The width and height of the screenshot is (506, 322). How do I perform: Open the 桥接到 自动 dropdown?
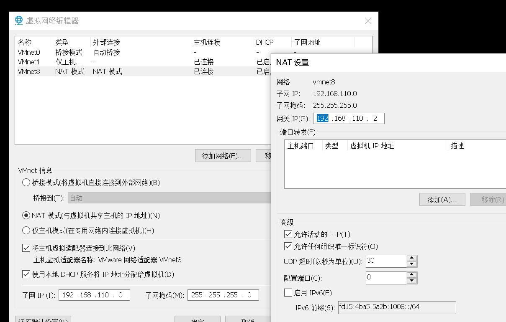point(169,198)
